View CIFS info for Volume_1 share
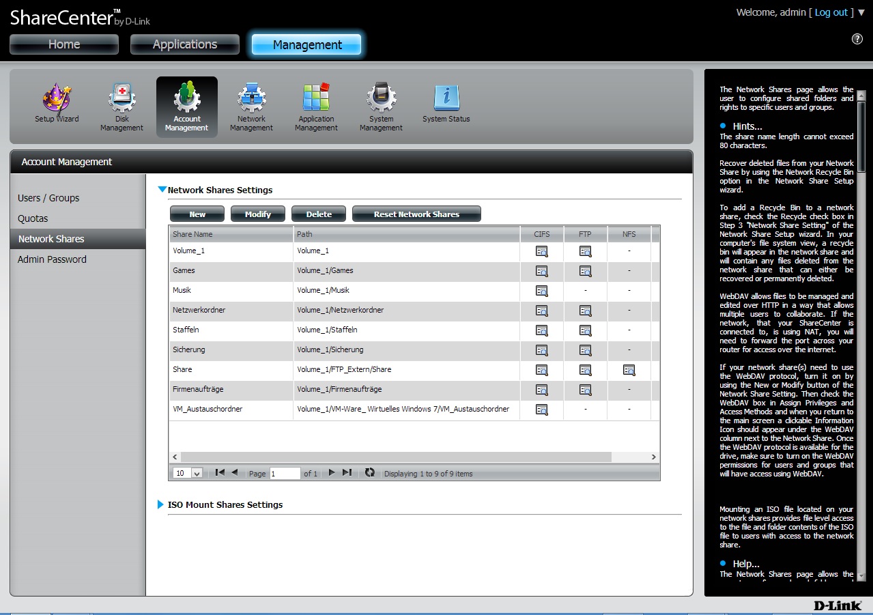Screen dimensions: 873x615 coord(542,251)
